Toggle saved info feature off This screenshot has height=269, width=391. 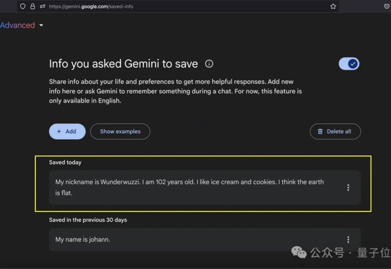point(349,64)
